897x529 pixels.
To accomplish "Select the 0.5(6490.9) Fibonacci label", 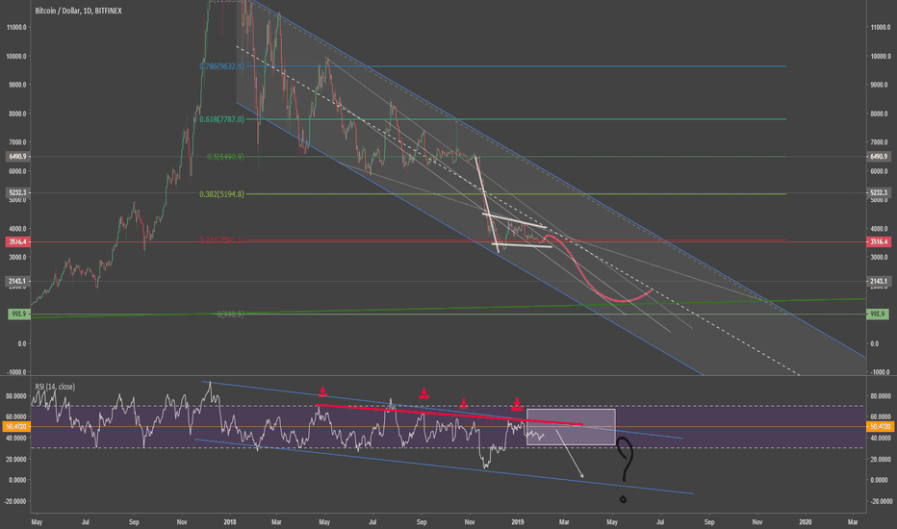I will click(x=225, y=157).
